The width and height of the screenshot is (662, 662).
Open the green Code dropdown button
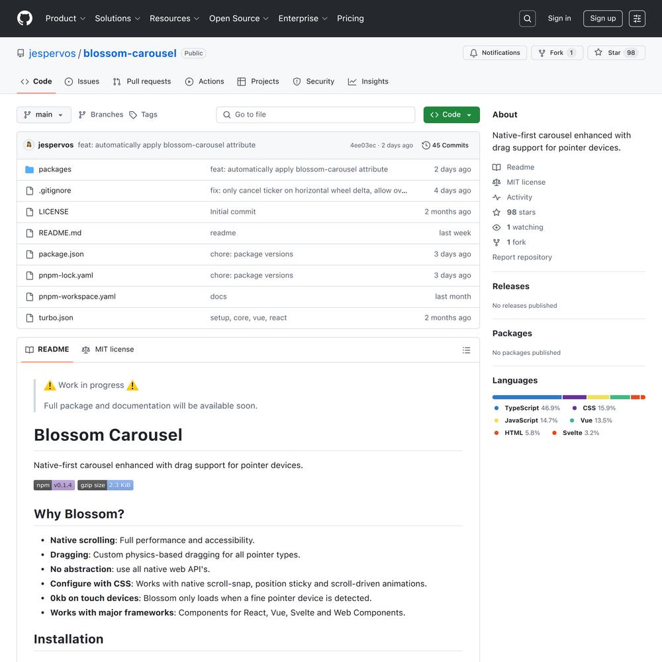coord(451,115)
